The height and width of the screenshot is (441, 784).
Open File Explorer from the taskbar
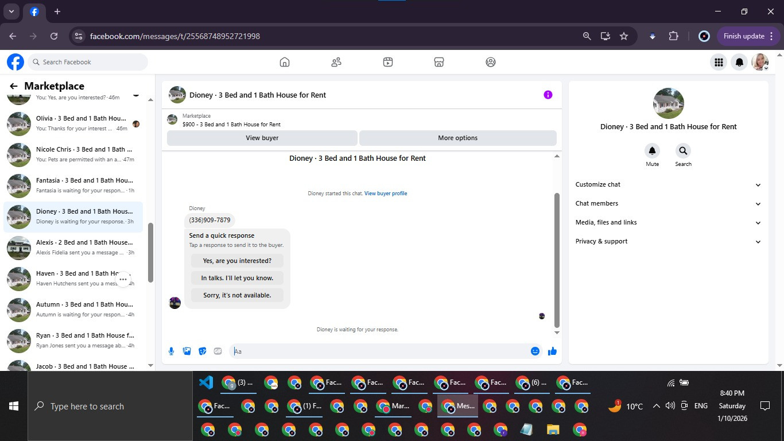point(553,430)
